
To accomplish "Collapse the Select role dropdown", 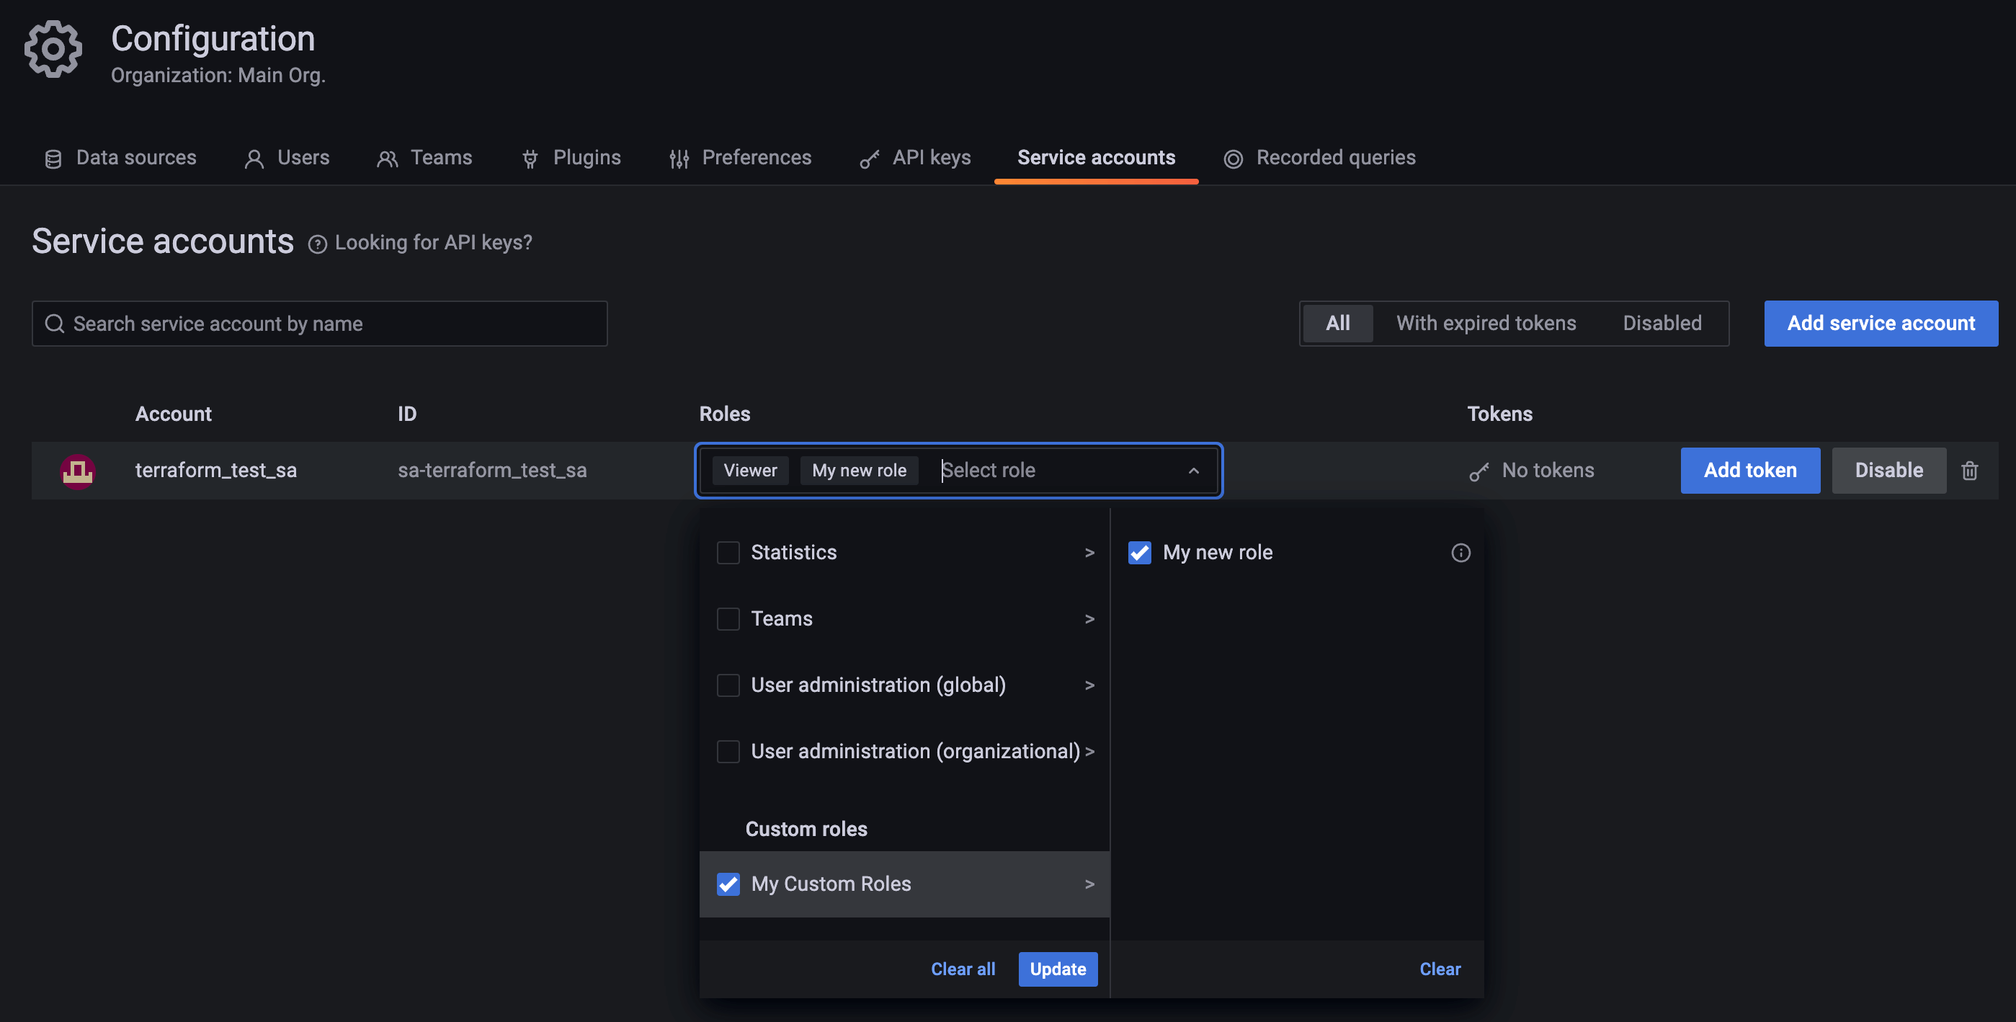I will [1195, 470].
